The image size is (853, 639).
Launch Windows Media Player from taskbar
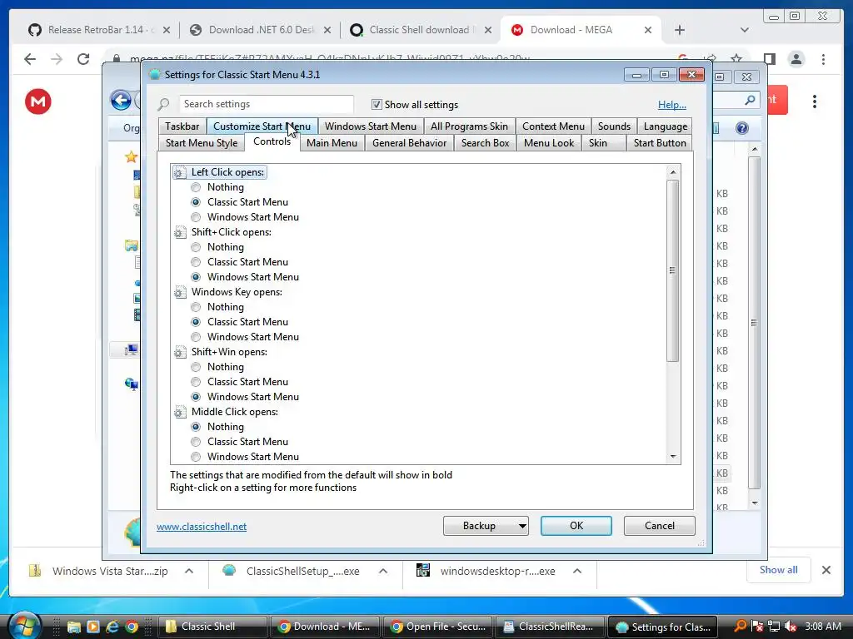tap(93, 627)
